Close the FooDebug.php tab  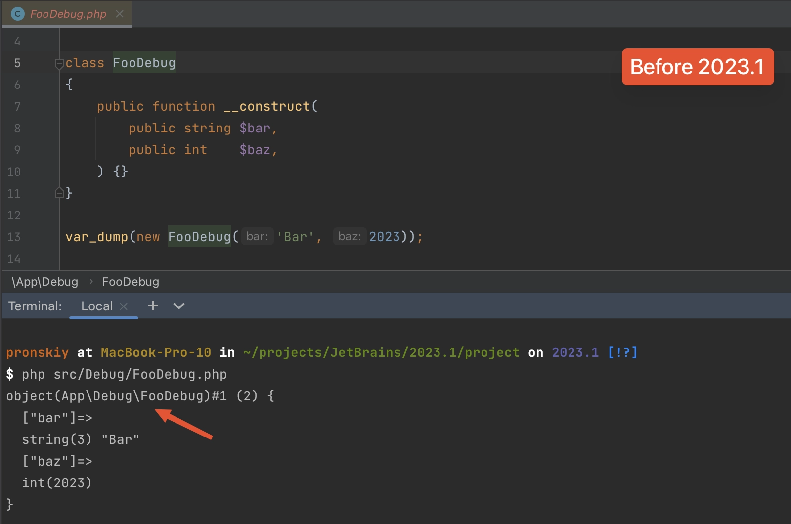[x=120, y=14]
